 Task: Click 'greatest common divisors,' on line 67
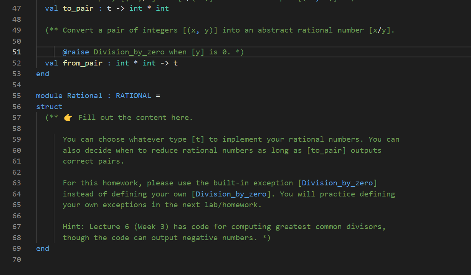(x=331, y=226)
